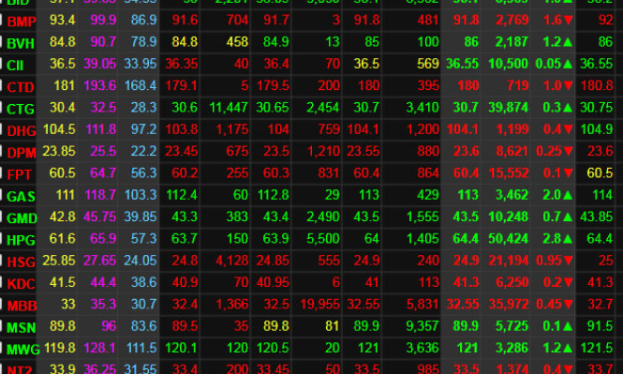This screenshot has width=623, height=374.
Task: Select the CTD stock symbol
Action: tap(21, 86)
